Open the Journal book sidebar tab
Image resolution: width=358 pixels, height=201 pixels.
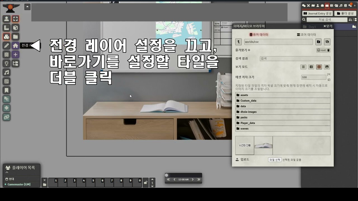tap(327, 6)
